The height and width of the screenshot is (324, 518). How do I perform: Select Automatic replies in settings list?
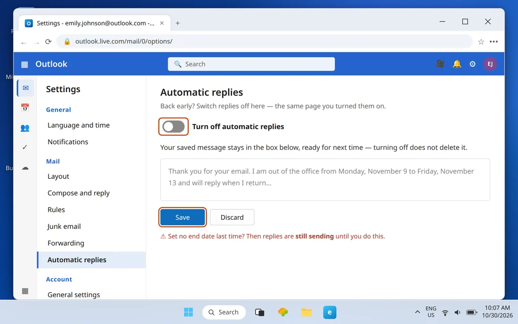click(x=92, y=260)
